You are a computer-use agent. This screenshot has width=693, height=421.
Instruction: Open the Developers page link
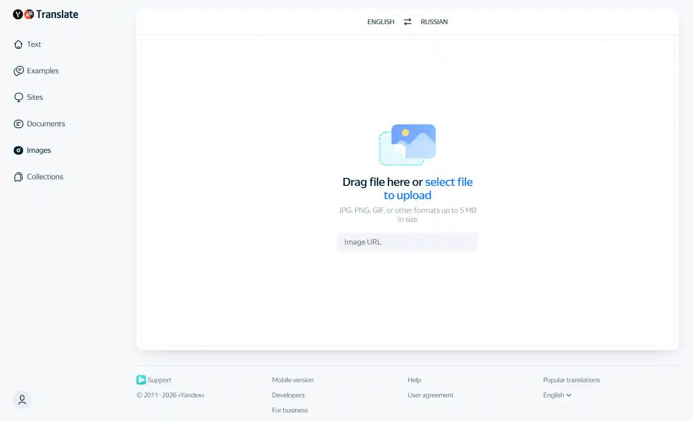point(288,395)
